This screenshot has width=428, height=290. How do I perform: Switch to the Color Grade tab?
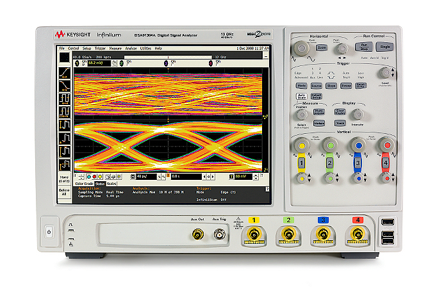coord(85,183)
